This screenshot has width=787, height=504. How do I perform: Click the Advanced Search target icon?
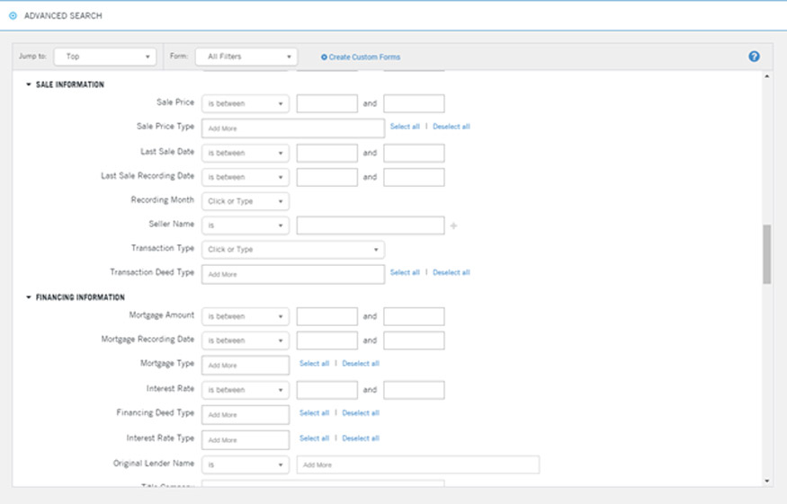pyautogui.click(x=13, y=15)
